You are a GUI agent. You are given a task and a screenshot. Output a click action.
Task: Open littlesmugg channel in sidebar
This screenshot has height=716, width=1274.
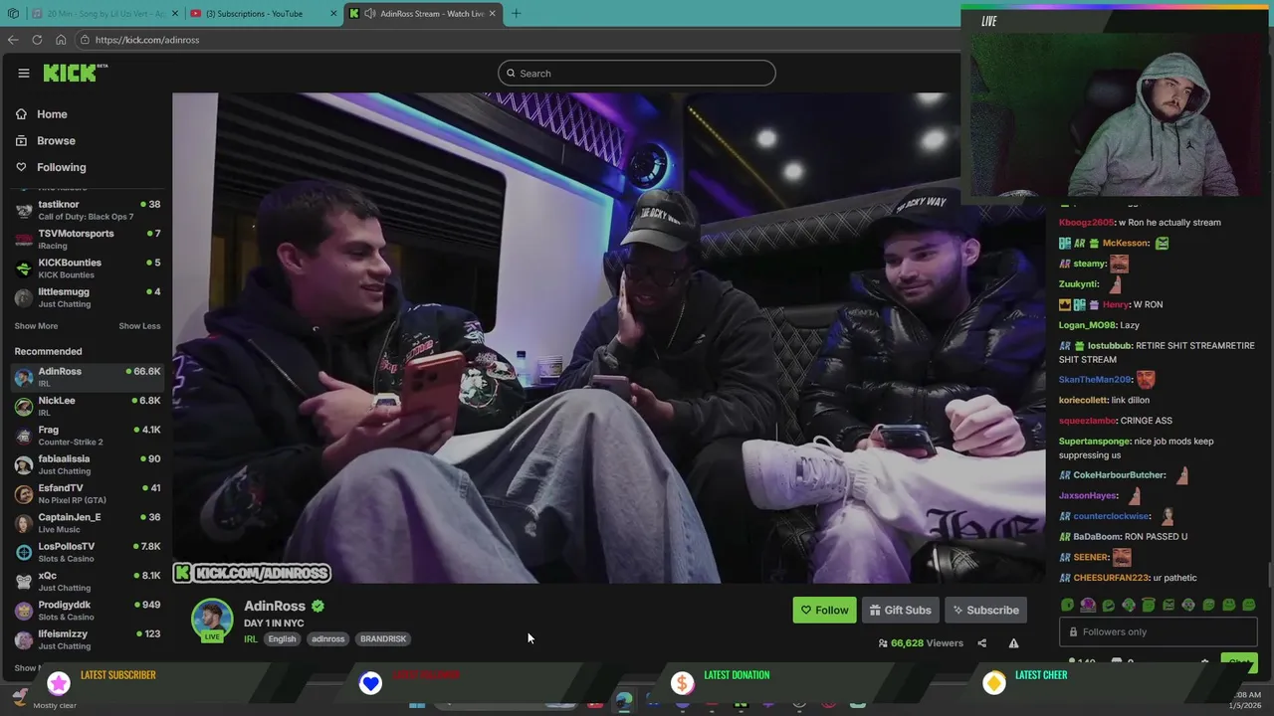(x=87, y=297)
